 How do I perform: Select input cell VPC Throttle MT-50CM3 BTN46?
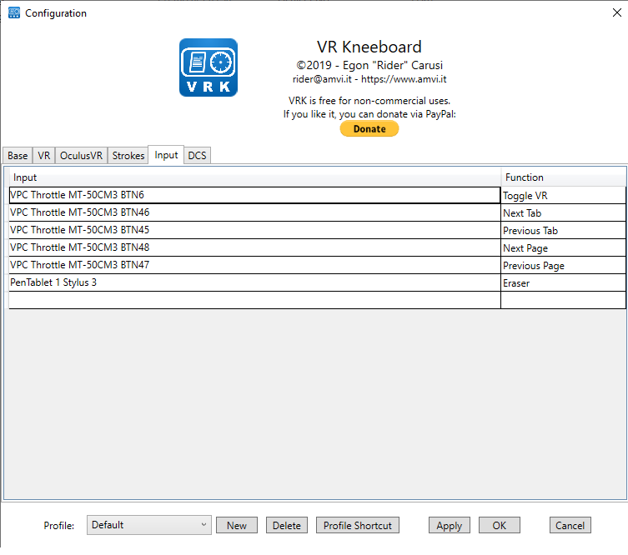(254, 212)
